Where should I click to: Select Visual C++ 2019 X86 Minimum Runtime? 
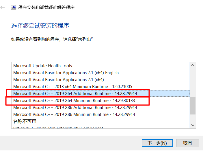click(x=100, y=114)
